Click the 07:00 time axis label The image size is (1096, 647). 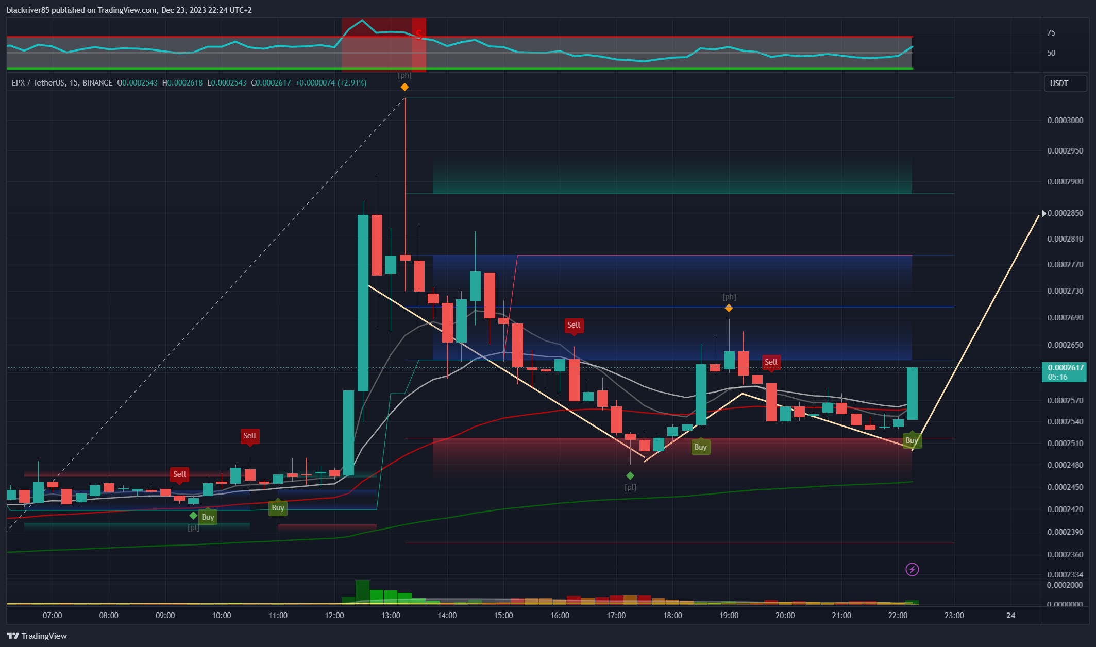point(53,616)
